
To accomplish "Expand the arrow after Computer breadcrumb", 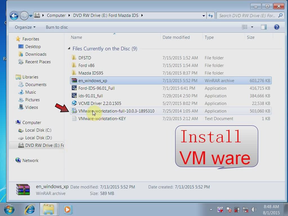I will (x=69, y=15).
